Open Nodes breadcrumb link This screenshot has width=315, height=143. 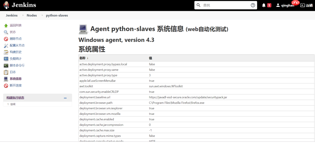click(x=32, y=15)
